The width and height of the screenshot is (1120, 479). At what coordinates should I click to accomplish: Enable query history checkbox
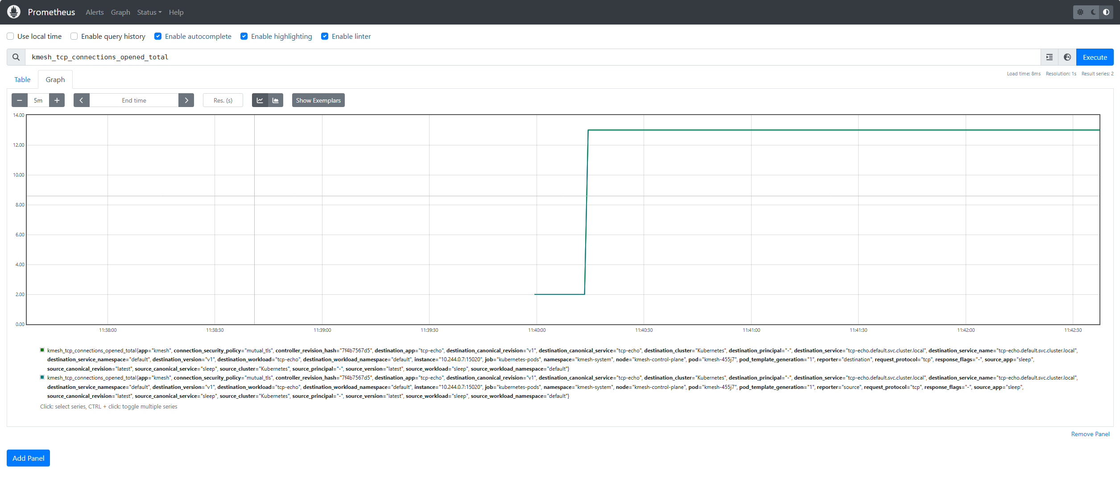point(74,37)
